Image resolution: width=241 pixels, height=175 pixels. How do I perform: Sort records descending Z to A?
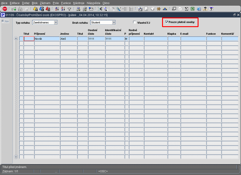63,9
